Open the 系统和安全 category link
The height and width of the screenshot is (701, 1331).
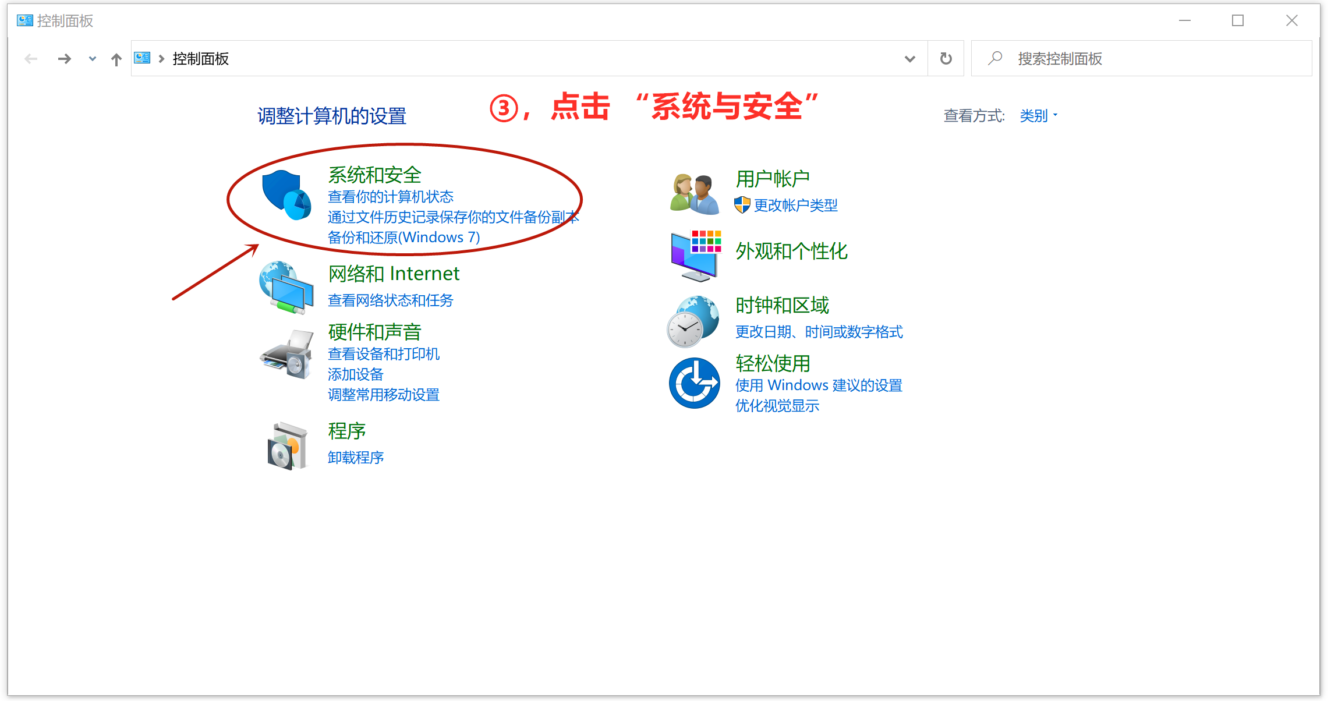374,175
